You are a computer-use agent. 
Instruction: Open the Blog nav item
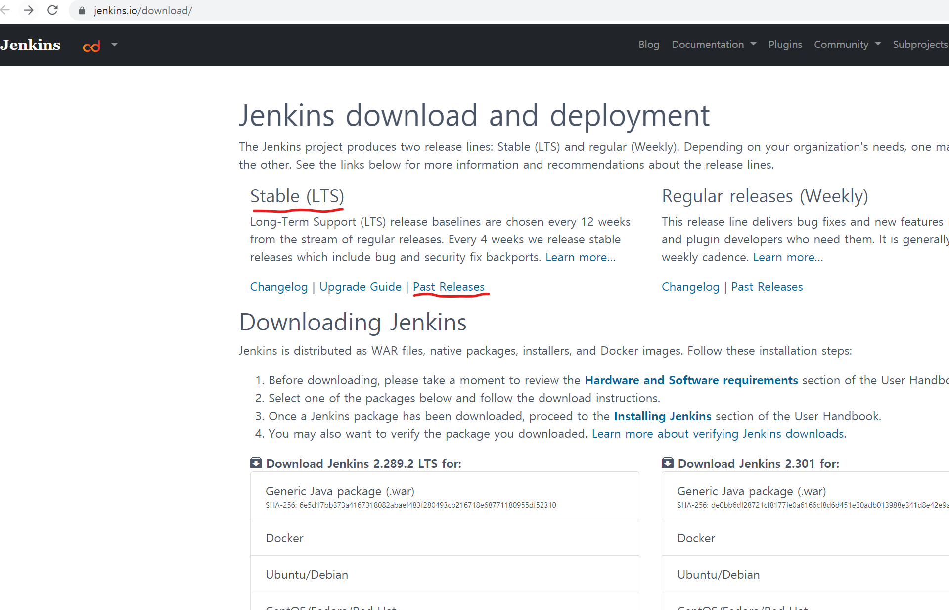[649, 45]
